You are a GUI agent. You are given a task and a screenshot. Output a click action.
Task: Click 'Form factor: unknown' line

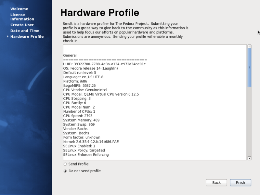pos(82,137)
